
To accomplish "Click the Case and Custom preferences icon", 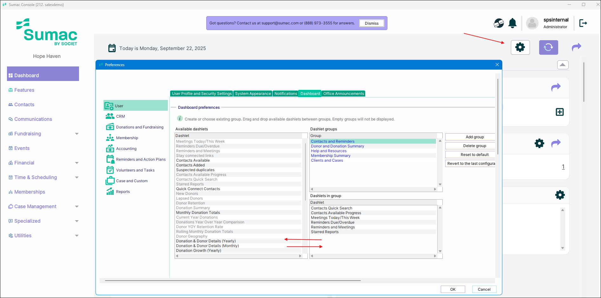I will pyautogui.click(x=110, y=181).
